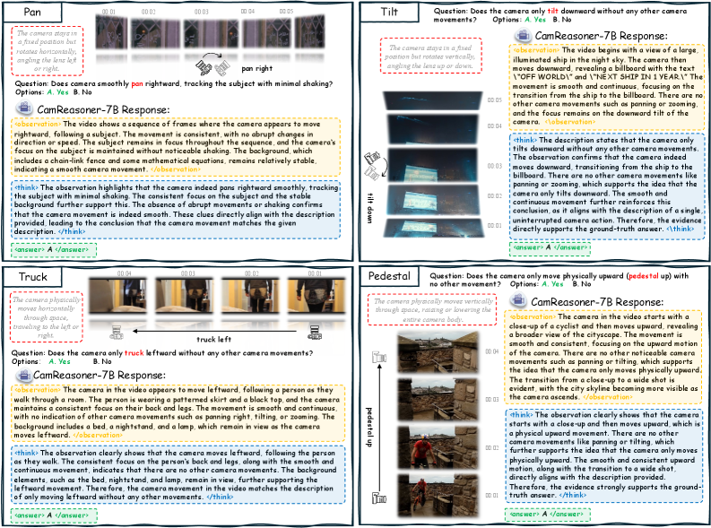Click the camera icon at the truck arrow's tail
Screen dimensions: 711x528
click(315, 333)
